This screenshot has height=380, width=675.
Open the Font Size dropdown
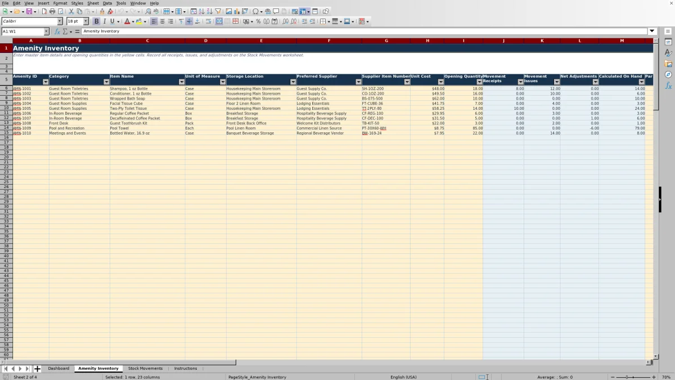tap(86, 21)
